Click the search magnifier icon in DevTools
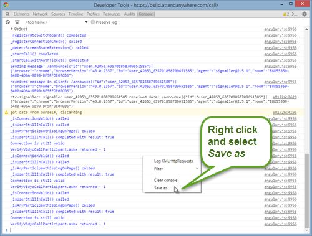The width and height of the screenshot is (312, 236). (7, 14)
